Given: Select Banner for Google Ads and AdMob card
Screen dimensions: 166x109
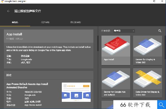Looking at the screenshot, I should click(x=116, y=83).
